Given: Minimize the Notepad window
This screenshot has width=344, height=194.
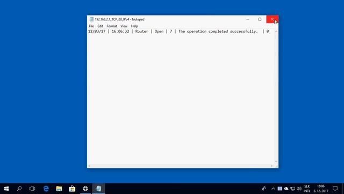Looking at the screenshot, I should pos(248,19).
